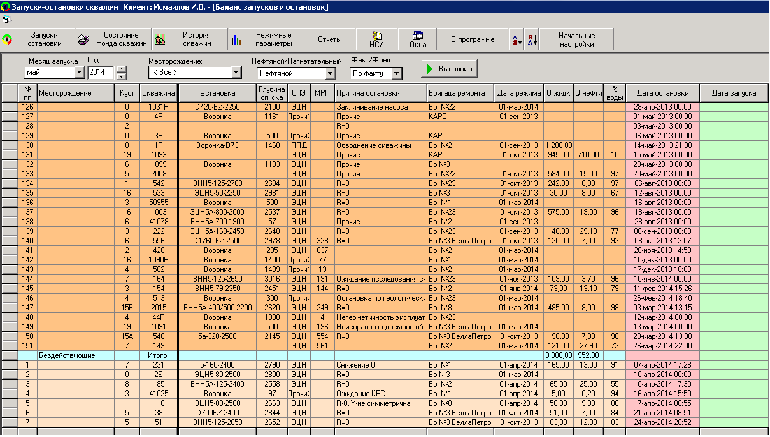The width and height of the screenshot is (770, 437).
Task: Select the cell ВНН5А-400/500-2200
Action: pos(217,308)
